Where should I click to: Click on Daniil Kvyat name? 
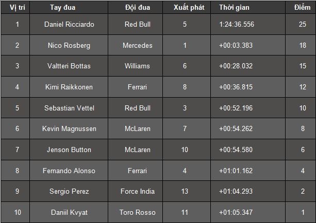click(69, 212)
